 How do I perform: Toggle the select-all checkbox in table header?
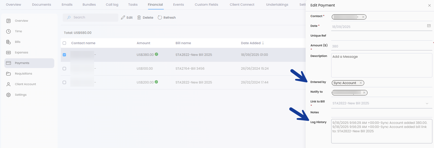coord(64,43)
